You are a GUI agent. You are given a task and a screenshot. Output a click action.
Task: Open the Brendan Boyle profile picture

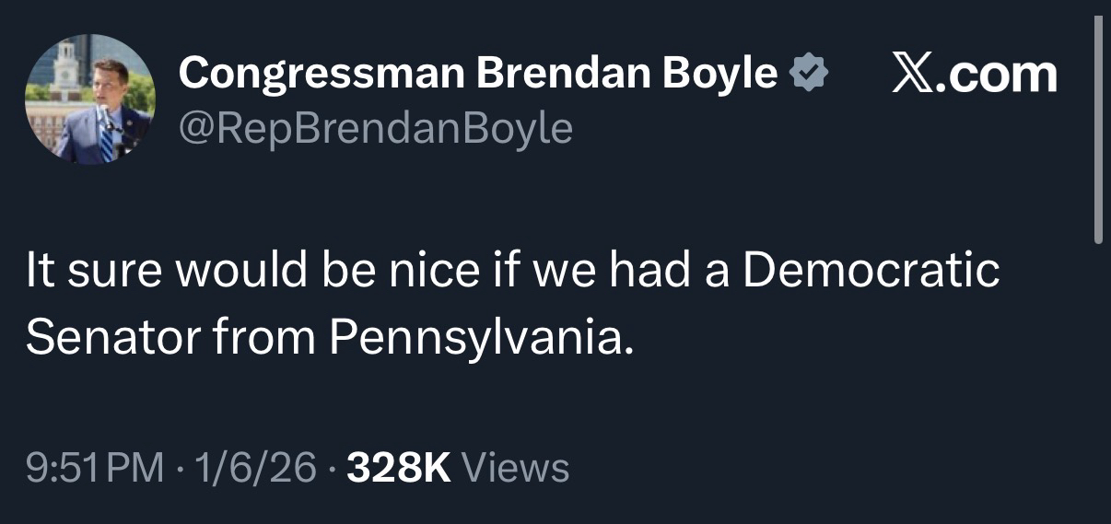tap(89, 99)
